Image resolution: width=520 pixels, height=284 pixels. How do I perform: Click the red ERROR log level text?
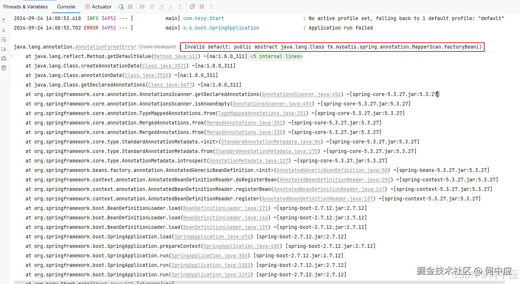[91, 28]
